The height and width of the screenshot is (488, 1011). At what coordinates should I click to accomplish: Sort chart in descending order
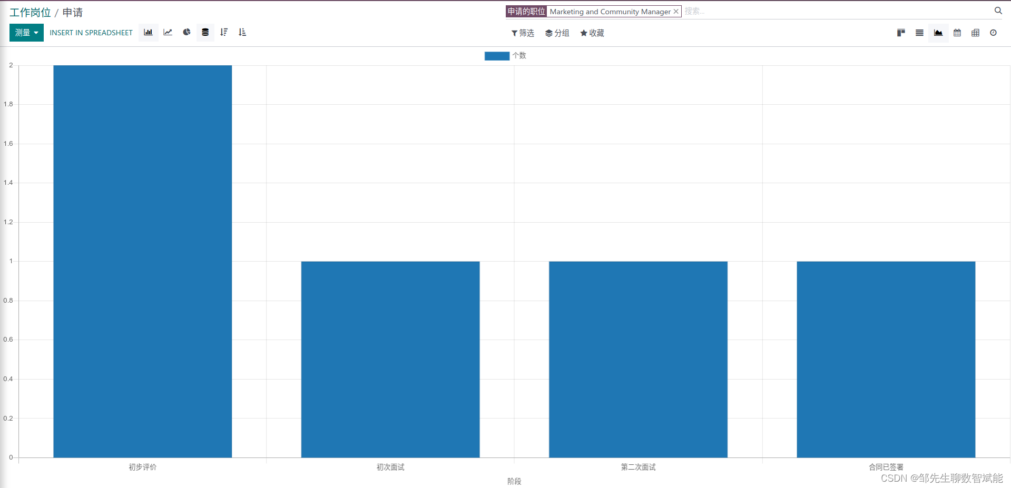224,33
